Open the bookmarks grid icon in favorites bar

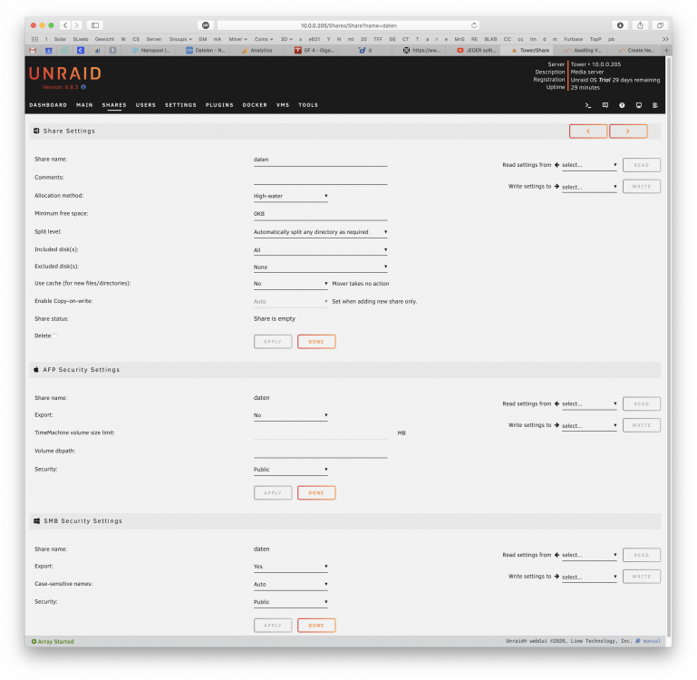pos(34,39)
